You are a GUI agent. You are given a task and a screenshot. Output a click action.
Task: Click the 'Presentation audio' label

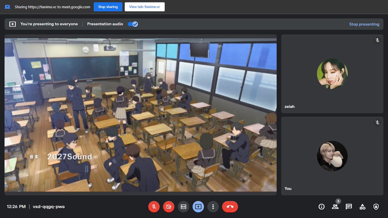[x=105, y=24]
